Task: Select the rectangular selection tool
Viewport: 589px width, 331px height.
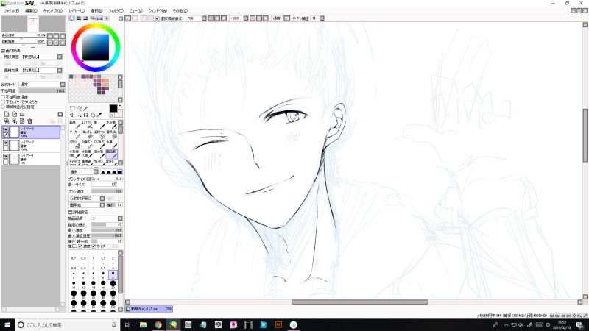Action: click(x=72, y=108)
